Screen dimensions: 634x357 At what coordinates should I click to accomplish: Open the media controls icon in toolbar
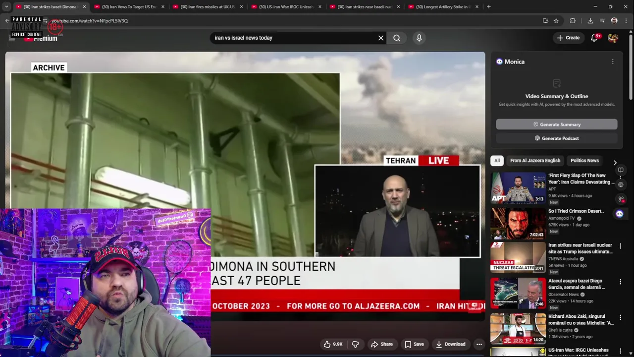click(x=602, y=21)
